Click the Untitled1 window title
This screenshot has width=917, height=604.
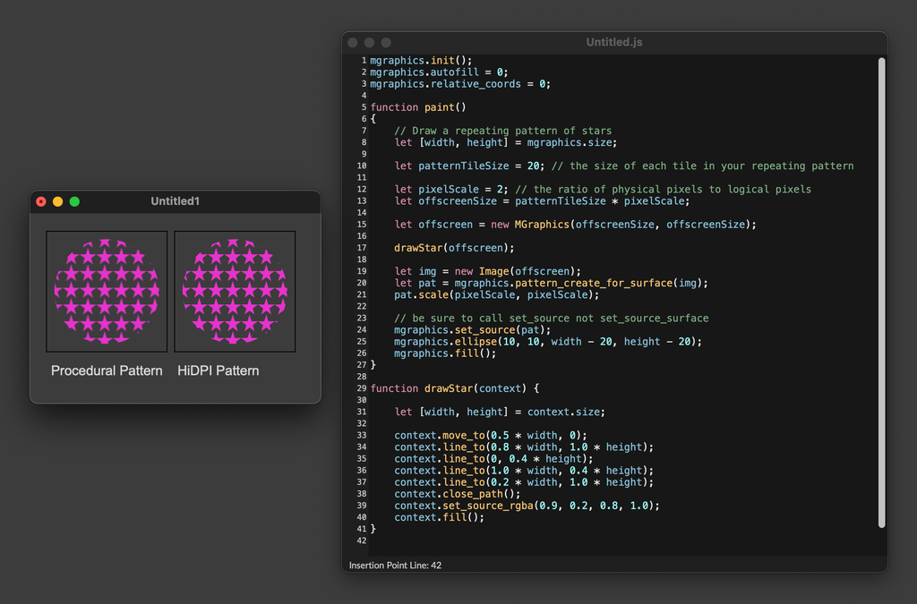pos(175,201)
